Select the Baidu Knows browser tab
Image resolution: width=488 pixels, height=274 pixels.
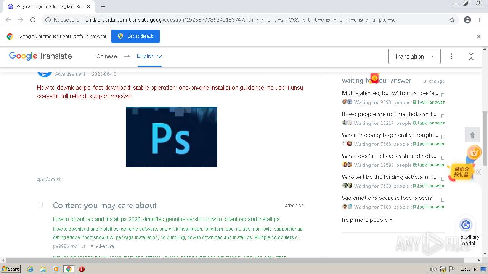coord(49,6)
